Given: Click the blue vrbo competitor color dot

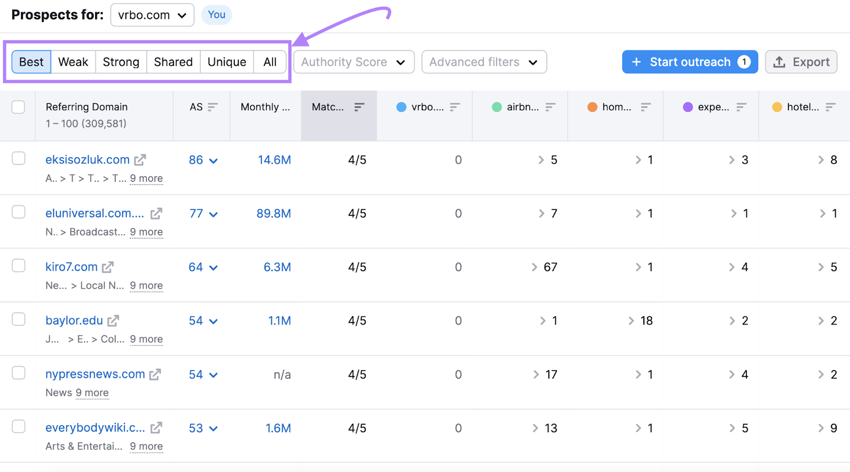Looking at the screenshot, I should 402,107.
